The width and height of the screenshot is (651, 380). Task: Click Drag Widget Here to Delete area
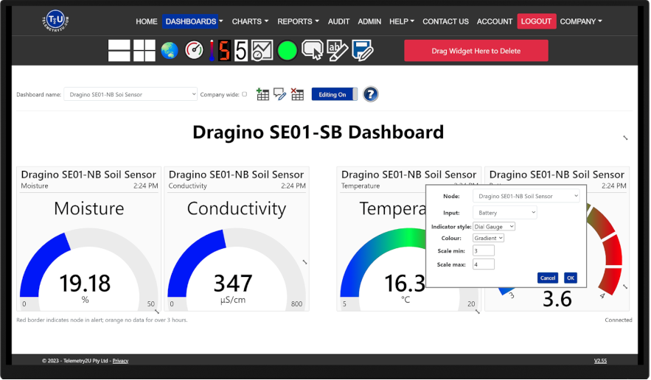coord(476,51)
